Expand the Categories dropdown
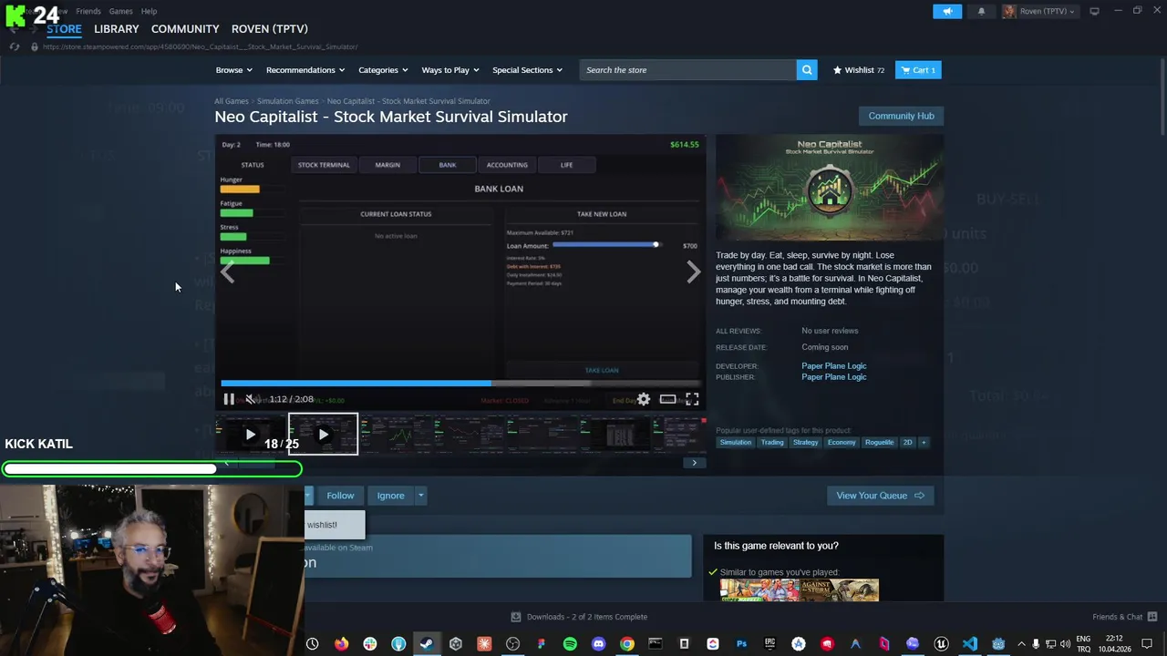The width and height of the screenshot is (1167, 656). (x=383, y=70)
